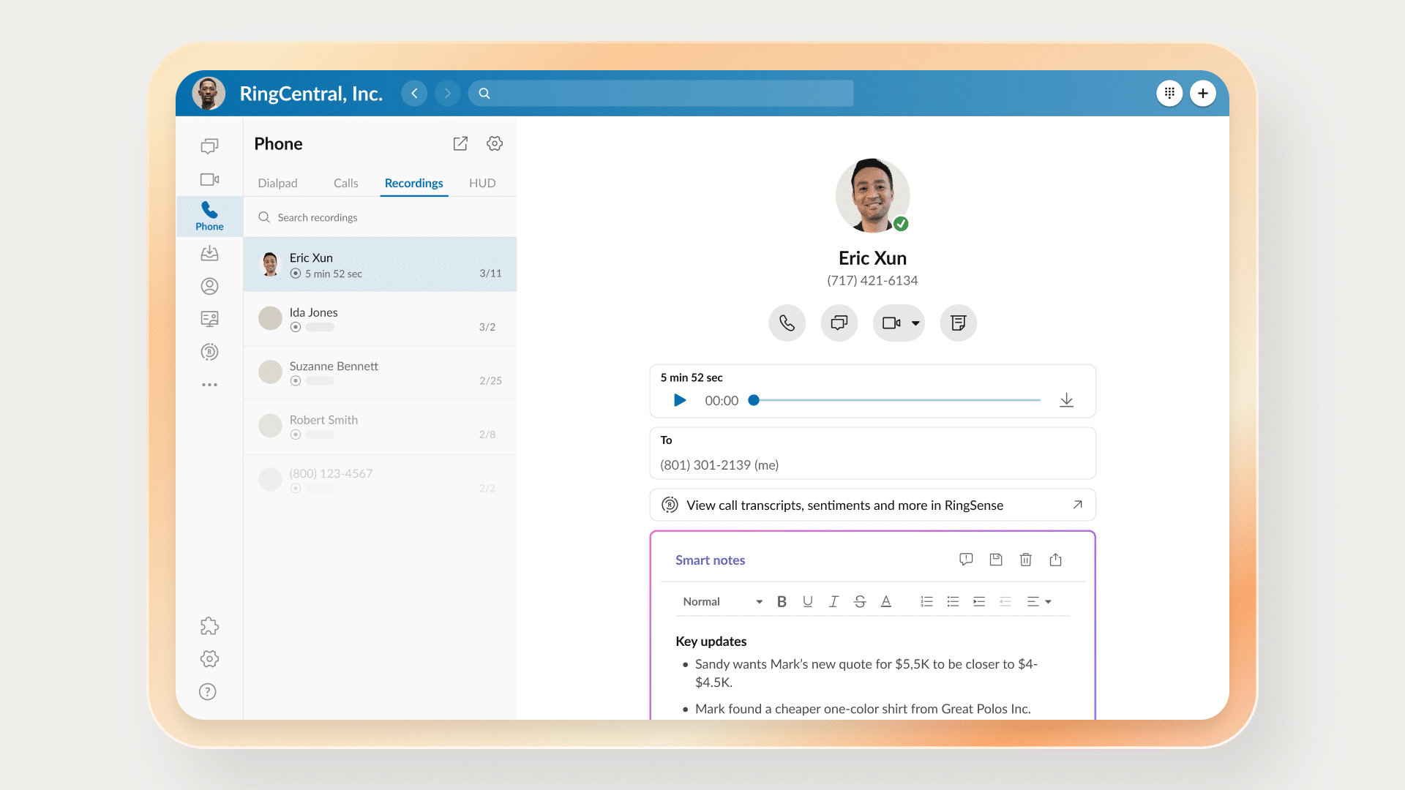Save smart notes with the disk icon
1405x790 pixels.
coord(995,560)
